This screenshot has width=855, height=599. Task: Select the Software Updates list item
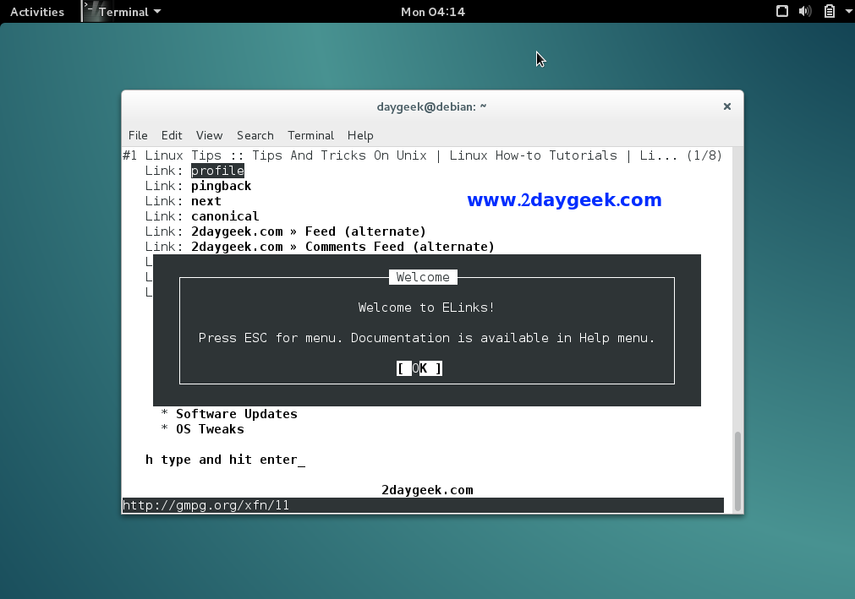pos(237,414)
